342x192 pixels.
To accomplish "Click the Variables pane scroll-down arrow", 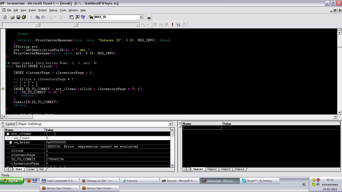I will tap(172, 165).
